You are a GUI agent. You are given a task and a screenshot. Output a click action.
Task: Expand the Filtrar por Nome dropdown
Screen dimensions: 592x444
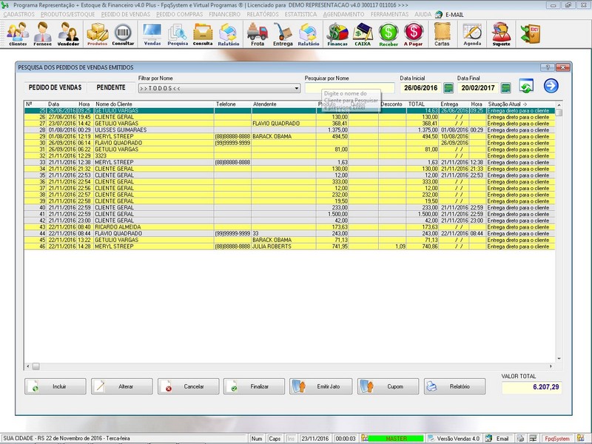click(x=297, y=88)
